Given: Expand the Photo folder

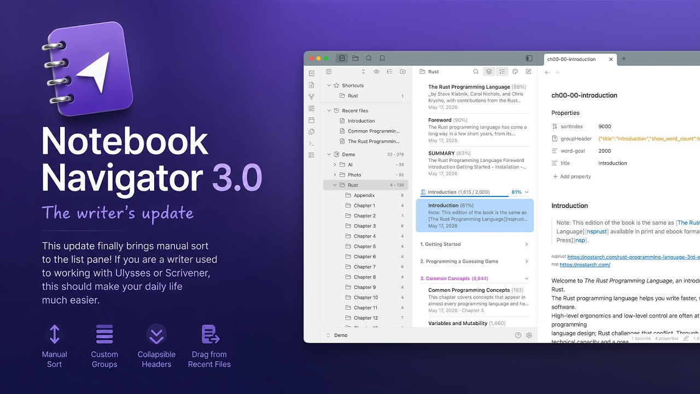Looking at the screenshot, I should 335,175.
